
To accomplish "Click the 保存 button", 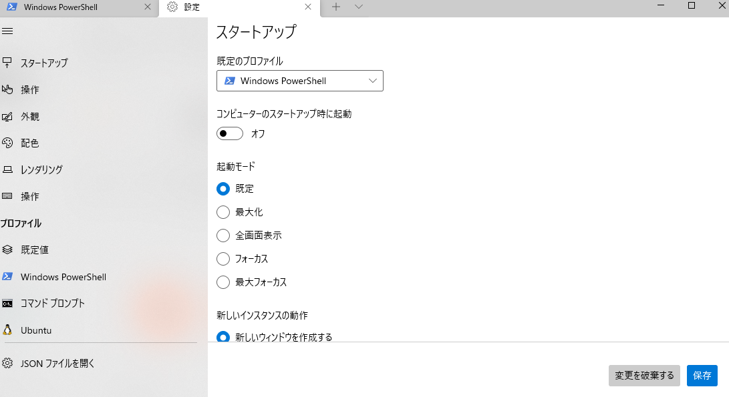I will pos(702,375).
